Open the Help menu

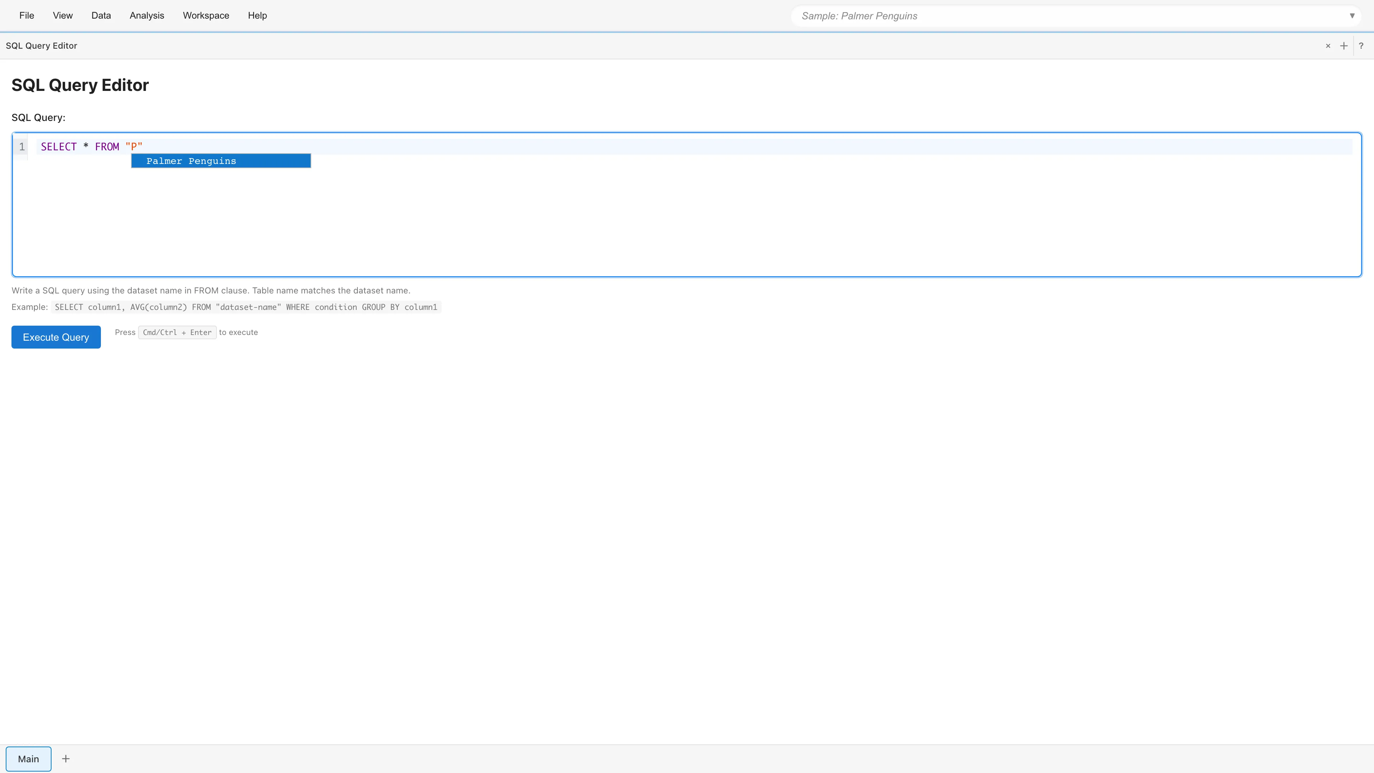(257, 15)
